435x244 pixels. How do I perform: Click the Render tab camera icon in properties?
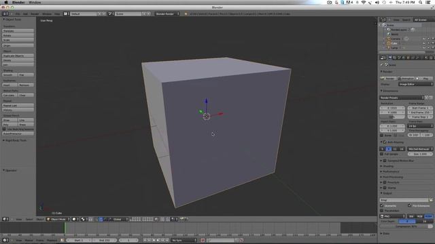(389, 58)
